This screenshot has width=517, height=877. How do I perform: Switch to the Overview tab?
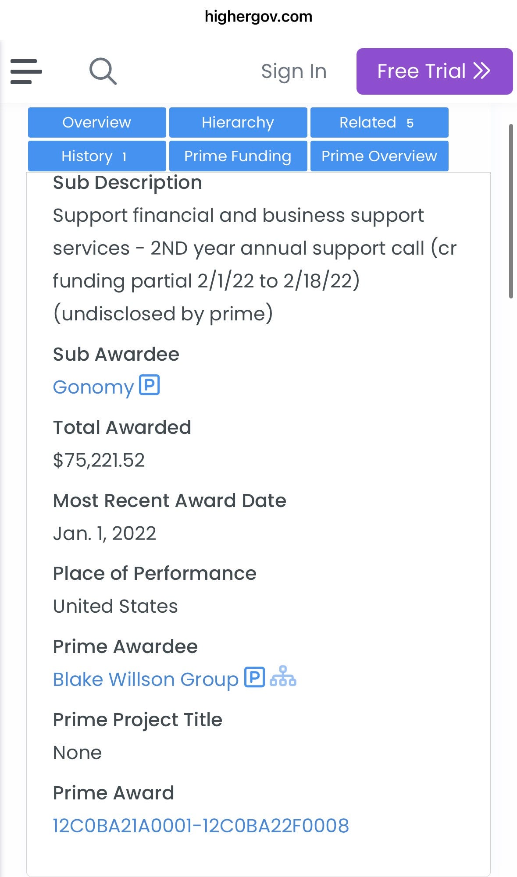(x=97, y=122)
